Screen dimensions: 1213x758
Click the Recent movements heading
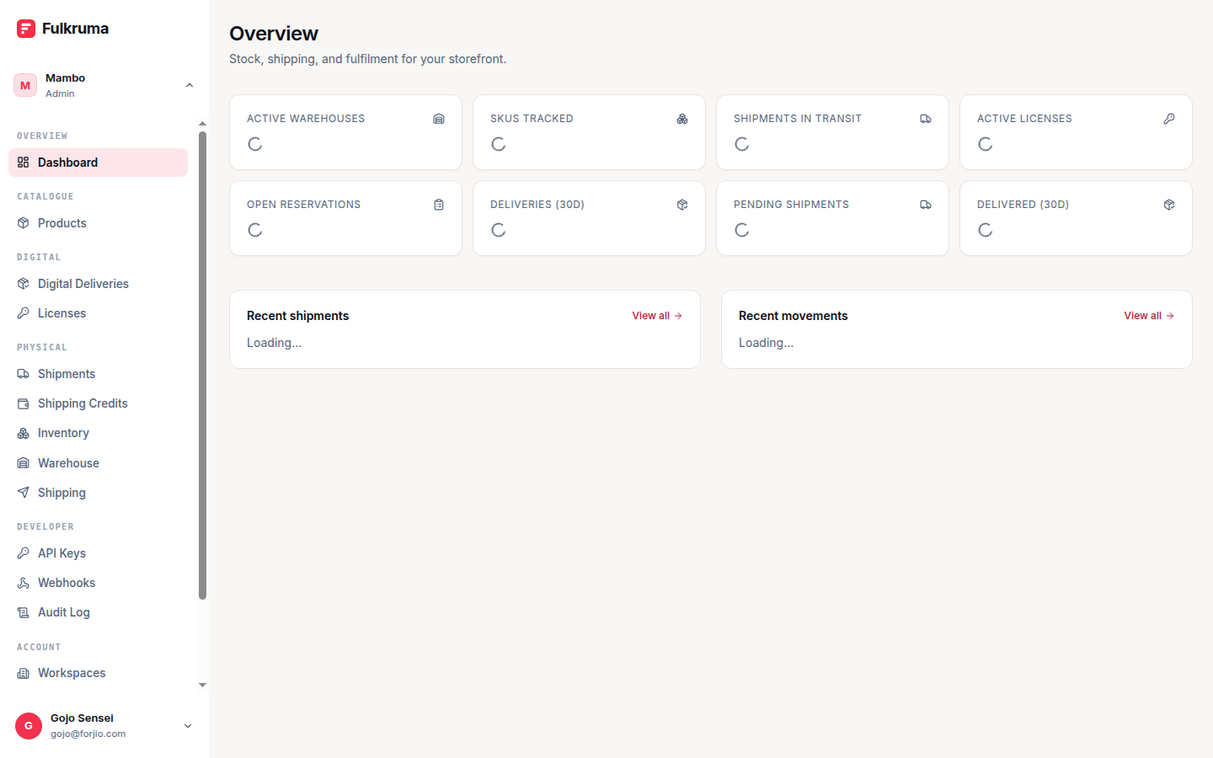pos(793,316)
